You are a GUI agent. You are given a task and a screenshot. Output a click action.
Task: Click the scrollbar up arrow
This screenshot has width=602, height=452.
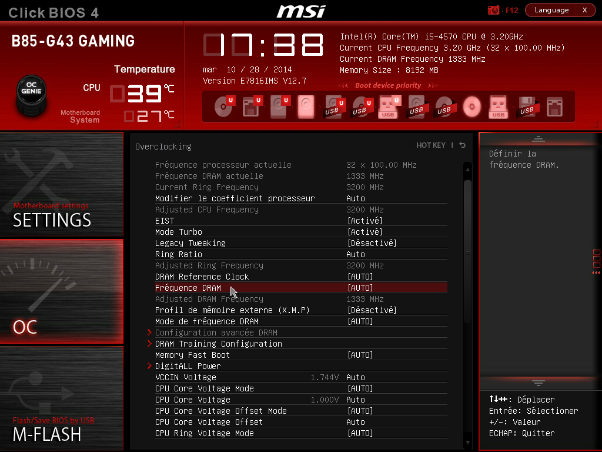pyautogui.click(x=467, y=169)
